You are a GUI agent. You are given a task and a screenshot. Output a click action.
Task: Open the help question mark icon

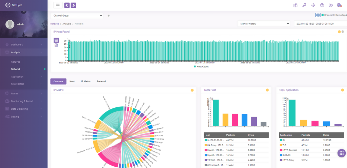pos(322,5)
